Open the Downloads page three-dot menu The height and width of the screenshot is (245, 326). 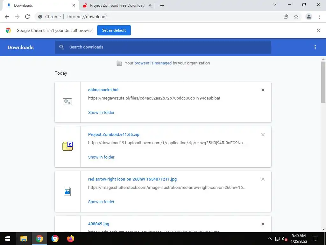click(315, 47)
